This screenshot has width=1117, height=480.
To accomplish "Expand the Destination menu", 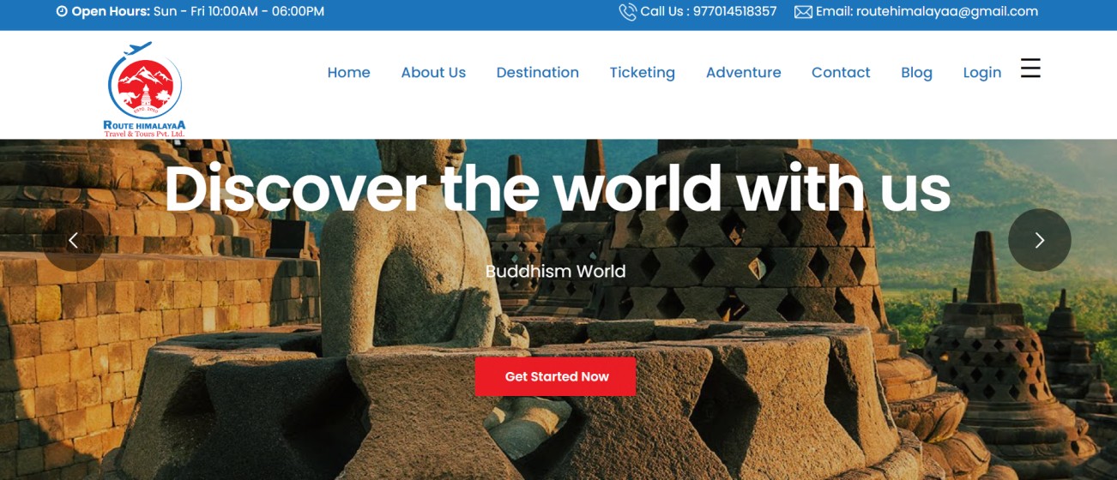I will click(537, 73).
